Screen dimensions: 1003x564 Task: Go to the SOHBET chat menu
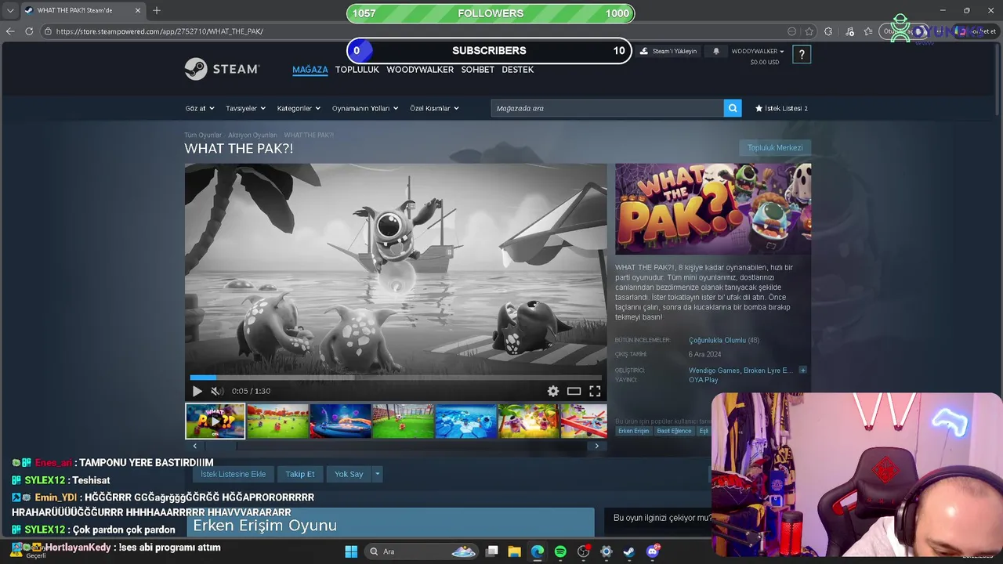(x=477, y=70)
